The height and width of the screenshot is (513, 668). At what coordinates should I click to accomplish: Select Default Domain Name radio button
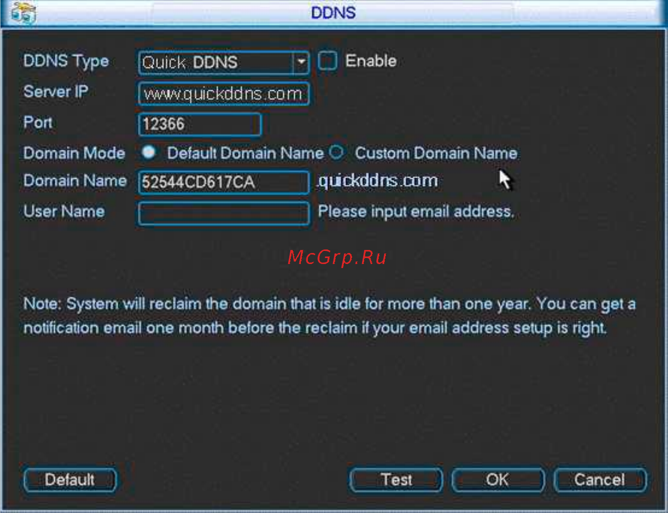coord(148,152)
